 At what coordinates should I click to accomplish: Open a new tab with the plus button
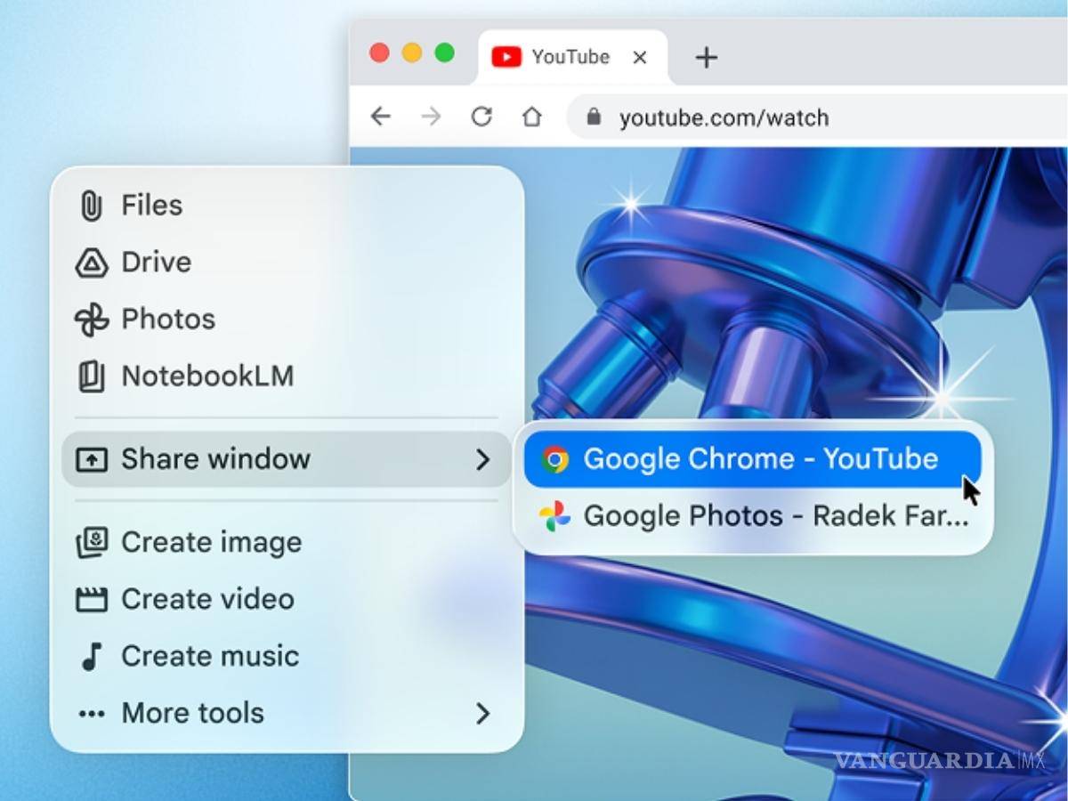point(706,57)
